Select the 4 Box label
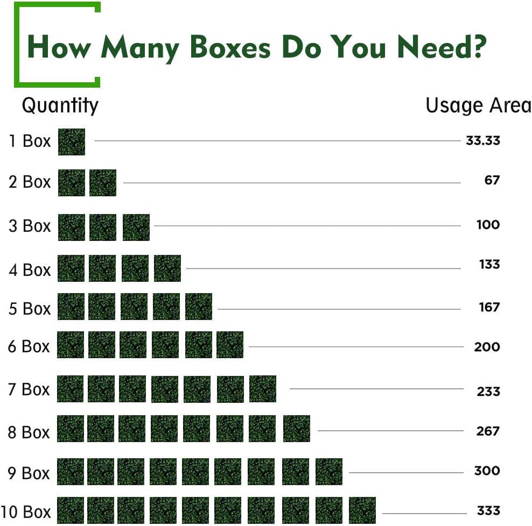532x526 pixels. 30,269
